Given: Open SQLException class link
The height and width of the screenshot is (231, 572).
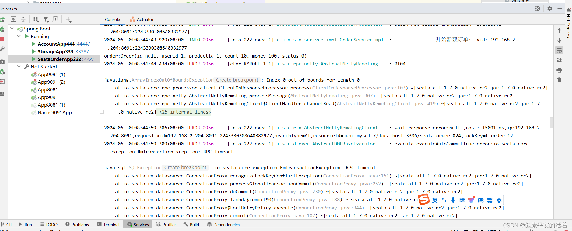Looking at the screenshot, I should pos(145,167).
